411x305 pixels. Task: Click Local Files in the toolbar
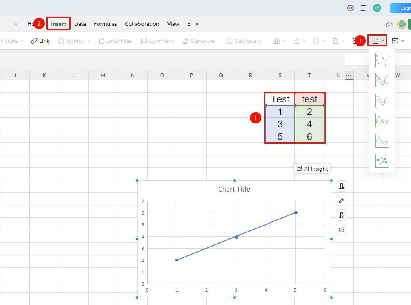(115, 41)
